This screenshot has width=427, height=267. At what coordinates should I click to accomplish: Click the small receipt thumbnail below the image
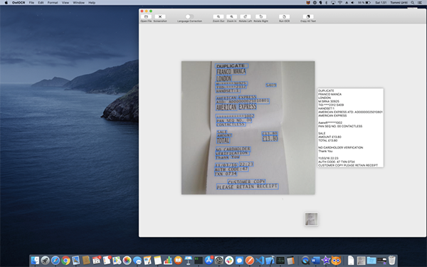pyautogui.click(x=311, y=219)
